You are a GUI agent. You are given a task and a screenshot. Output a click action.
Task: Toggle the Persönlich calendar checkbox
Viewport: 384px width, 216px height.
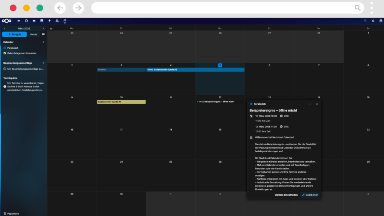tap(5, 48)
